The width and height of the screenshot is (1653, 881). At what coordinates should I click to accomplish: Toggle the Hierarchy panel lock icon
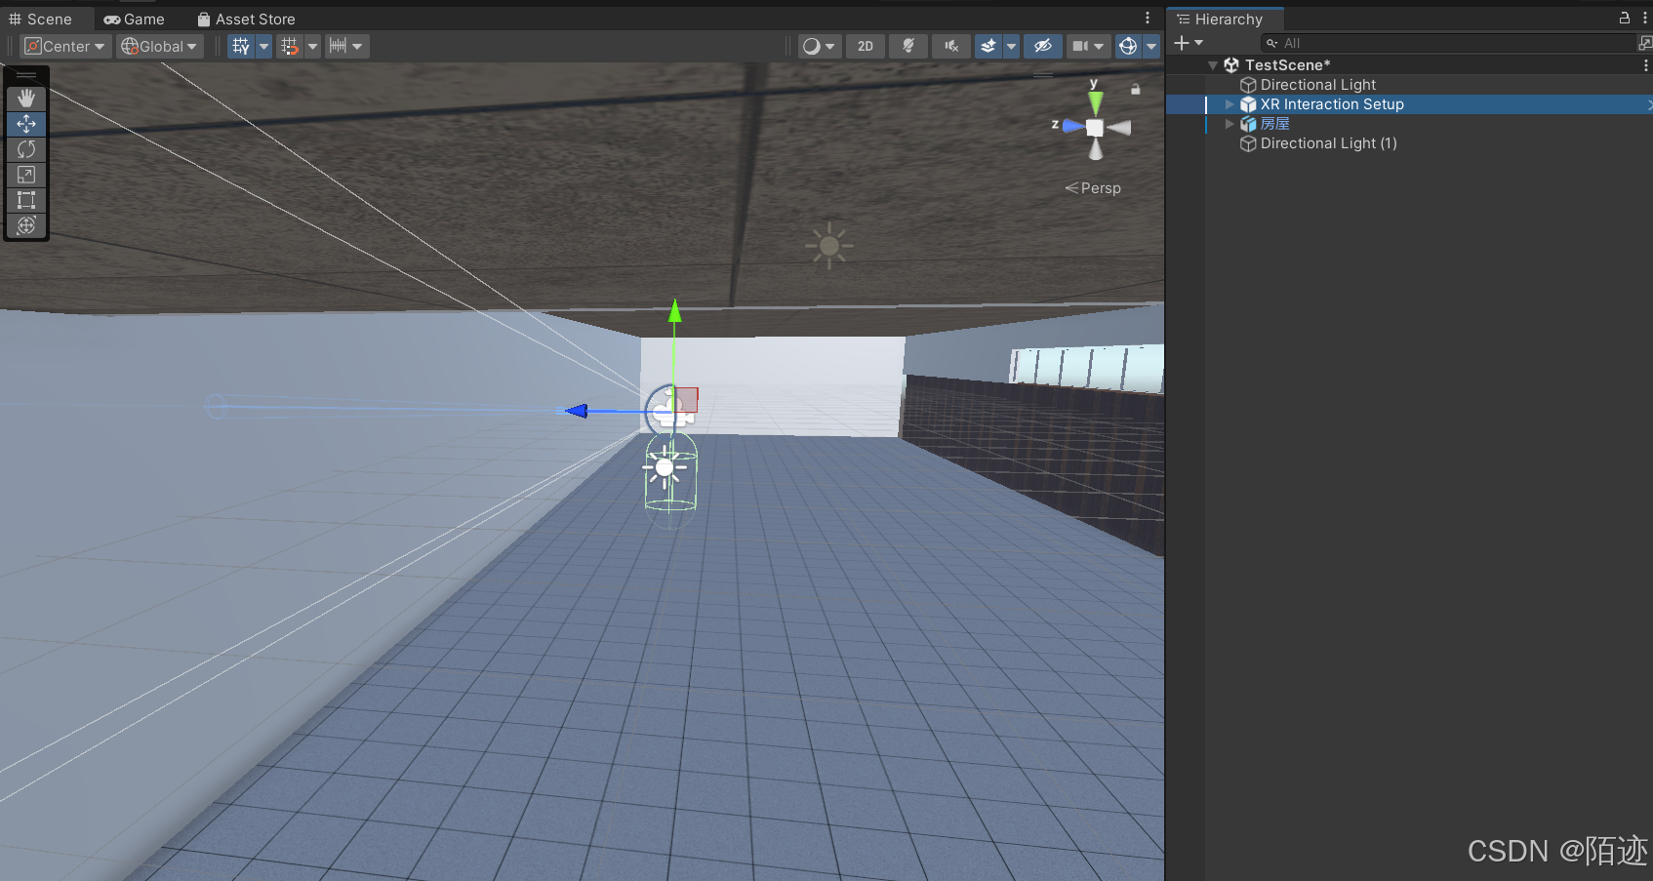pos(1625,19)
